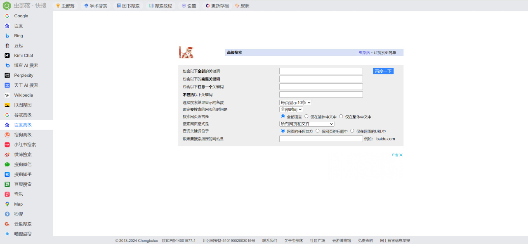Open 联系我们 footer link
The width and height of the screenshot is (528, 244).
point(270,241)
